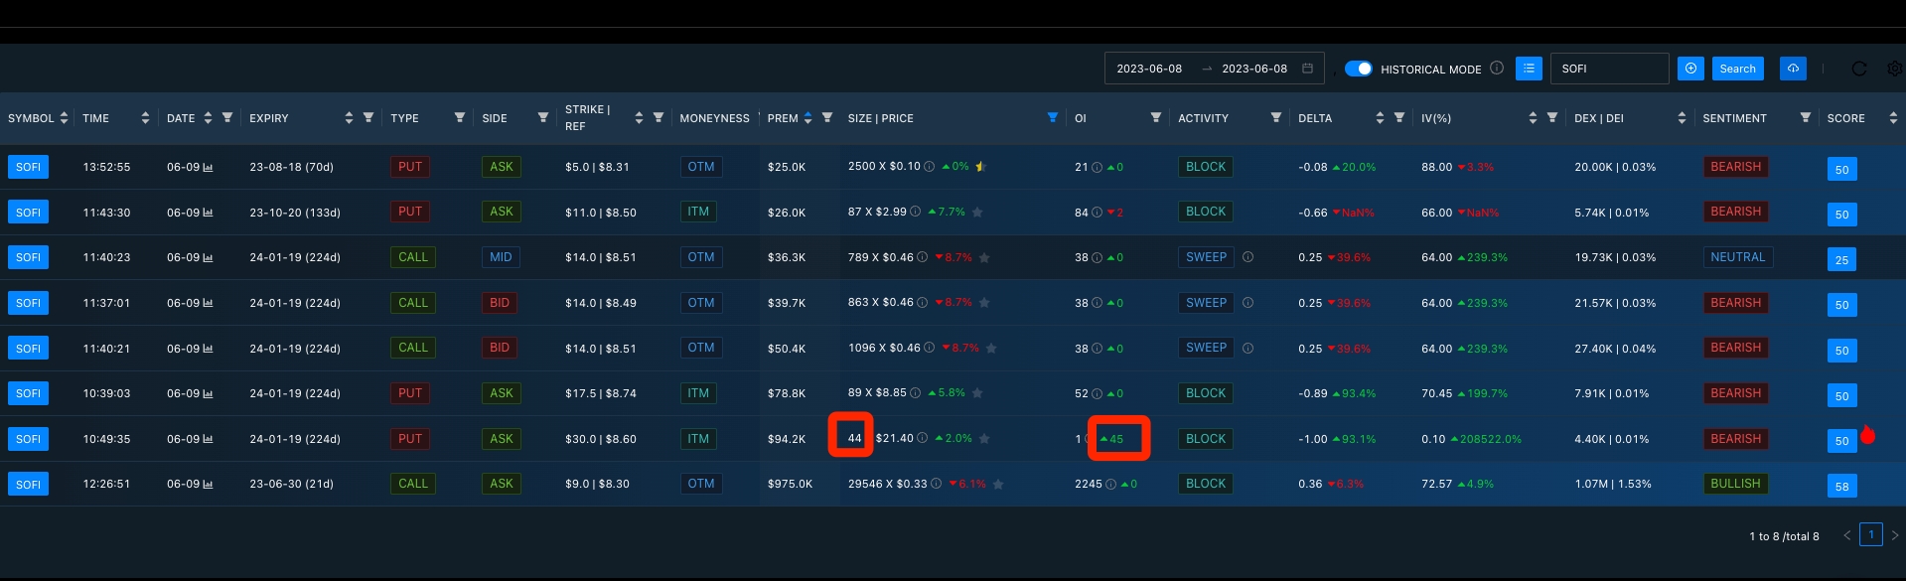
Task: Toggle star on the 29546 X $0.33 row
Action: tap(998, 485)
